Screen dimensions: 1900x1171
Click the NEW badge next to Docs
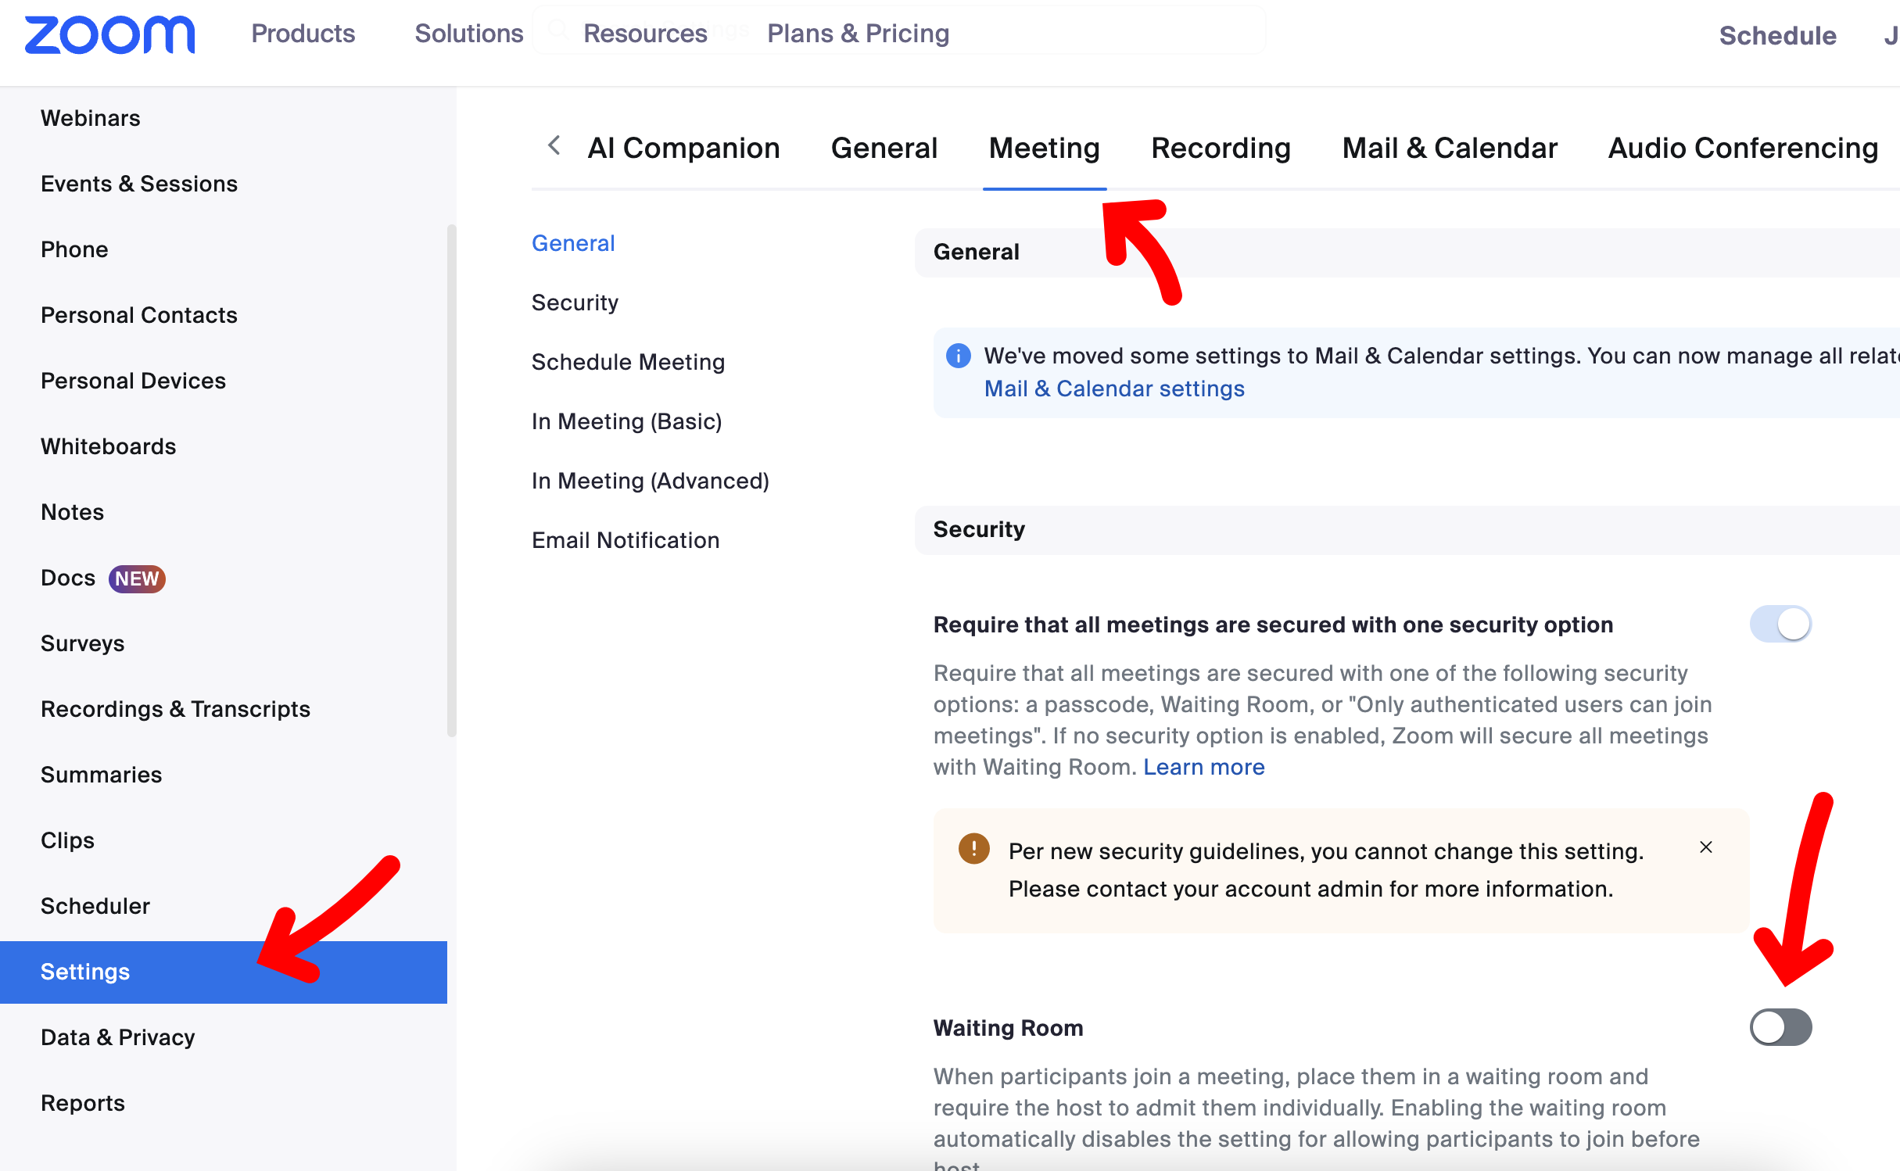[x=137, y=578]
